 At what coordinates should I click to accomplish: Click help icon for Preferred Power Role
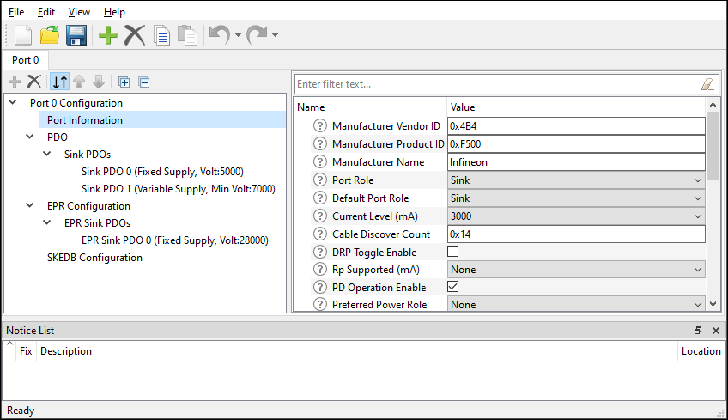[320, 304]
